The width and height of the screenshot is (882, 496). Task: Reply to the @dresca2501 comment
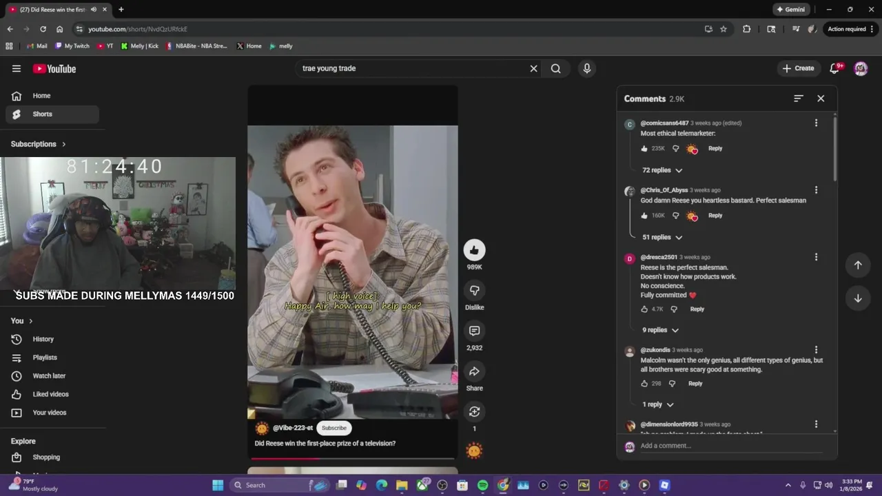tap(697, 309)
